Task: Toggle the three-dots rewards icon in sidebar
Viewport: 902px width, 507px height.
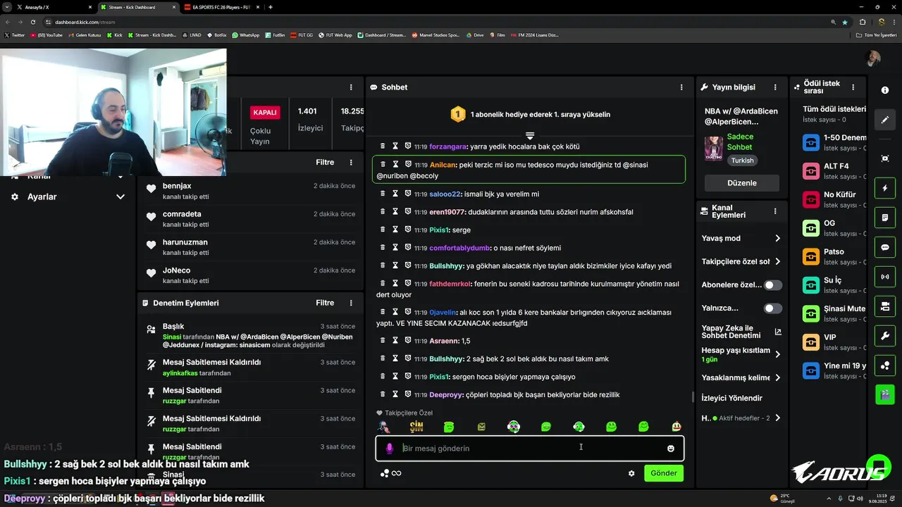Action: pyautogui.click(x=885, y=365)
